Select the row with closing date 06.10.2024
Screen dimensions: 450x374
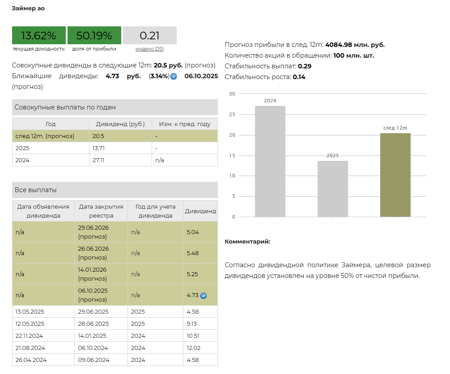coord(115,348)
